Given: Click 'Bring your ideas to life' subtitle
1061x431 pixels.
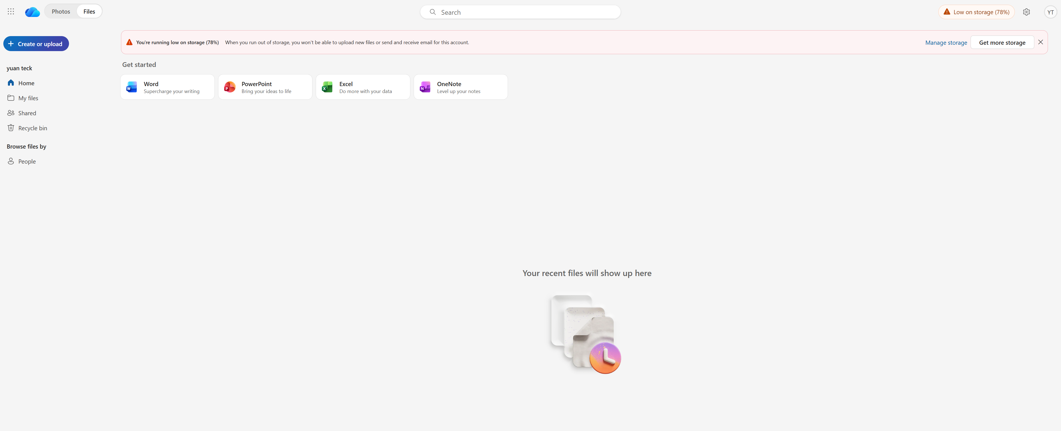Looking at the screenshot, I should coord(266,91).
